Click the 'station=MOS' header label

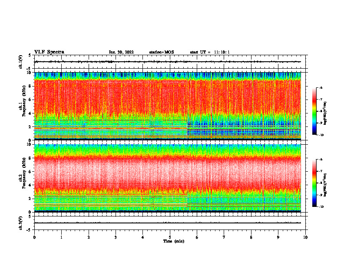162,52
